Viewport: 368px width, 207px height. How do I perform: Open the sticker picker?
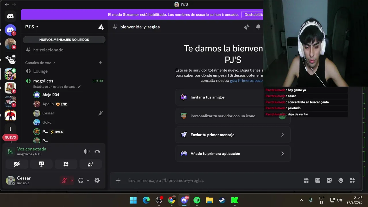pyautogui.click(x=329, y=180)
